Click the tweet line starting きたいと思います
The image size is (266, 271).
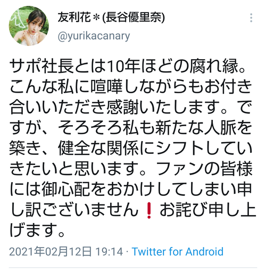tap(131, 169)
